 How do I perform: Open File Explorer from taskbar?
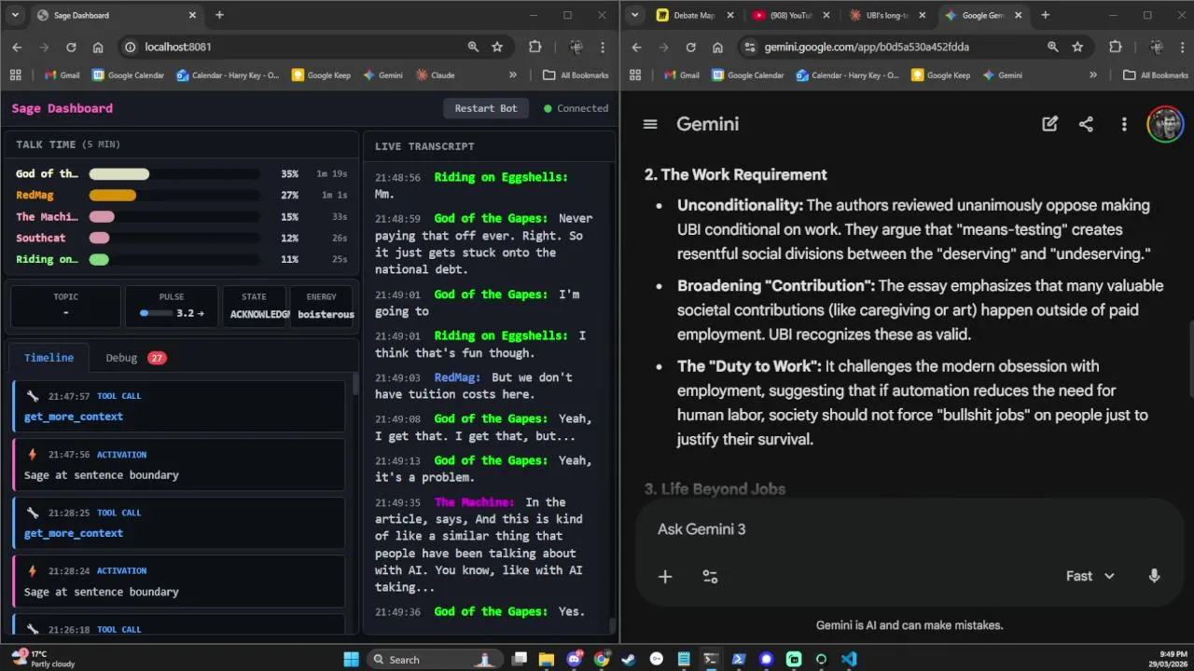tap(547, 659)
